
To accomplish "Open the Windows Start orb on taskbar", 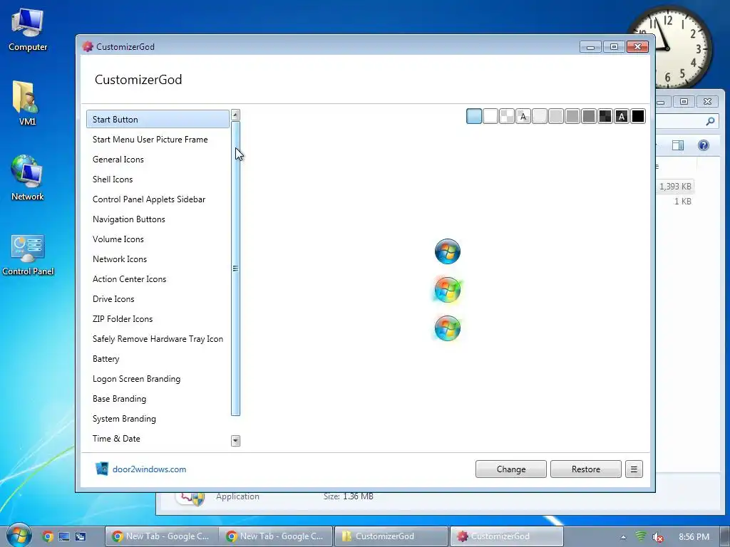I will click(19, 536).
